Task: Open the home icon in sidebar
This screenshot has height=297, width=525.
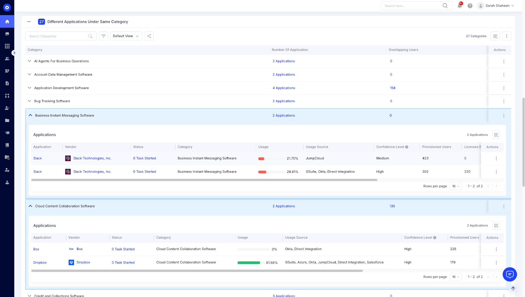Action: (x=7, y=22)
